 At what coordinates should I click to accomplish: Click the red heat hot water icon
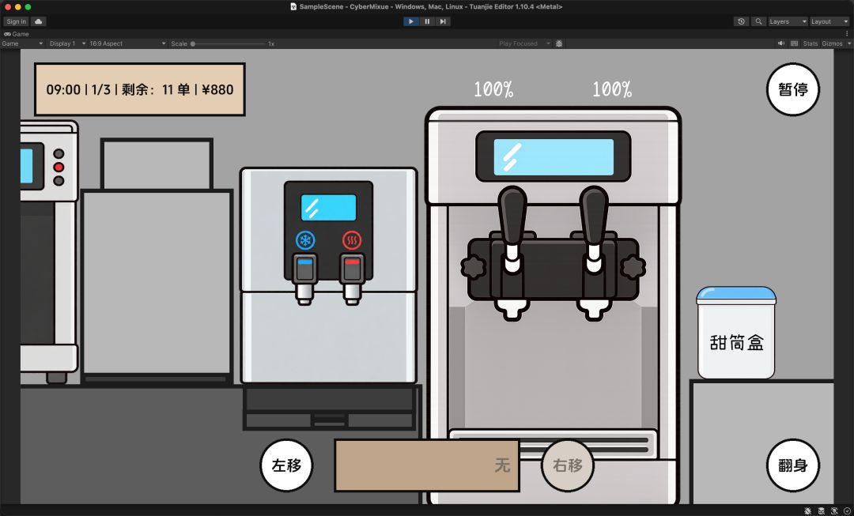[x=352, y=240]
